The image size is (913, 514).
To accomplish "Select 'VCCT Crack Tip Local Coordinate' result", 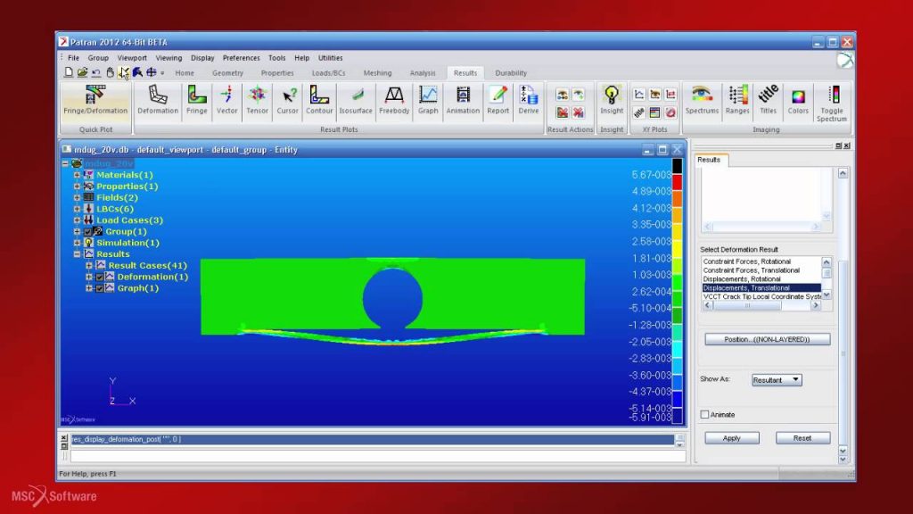I will 761,296.
